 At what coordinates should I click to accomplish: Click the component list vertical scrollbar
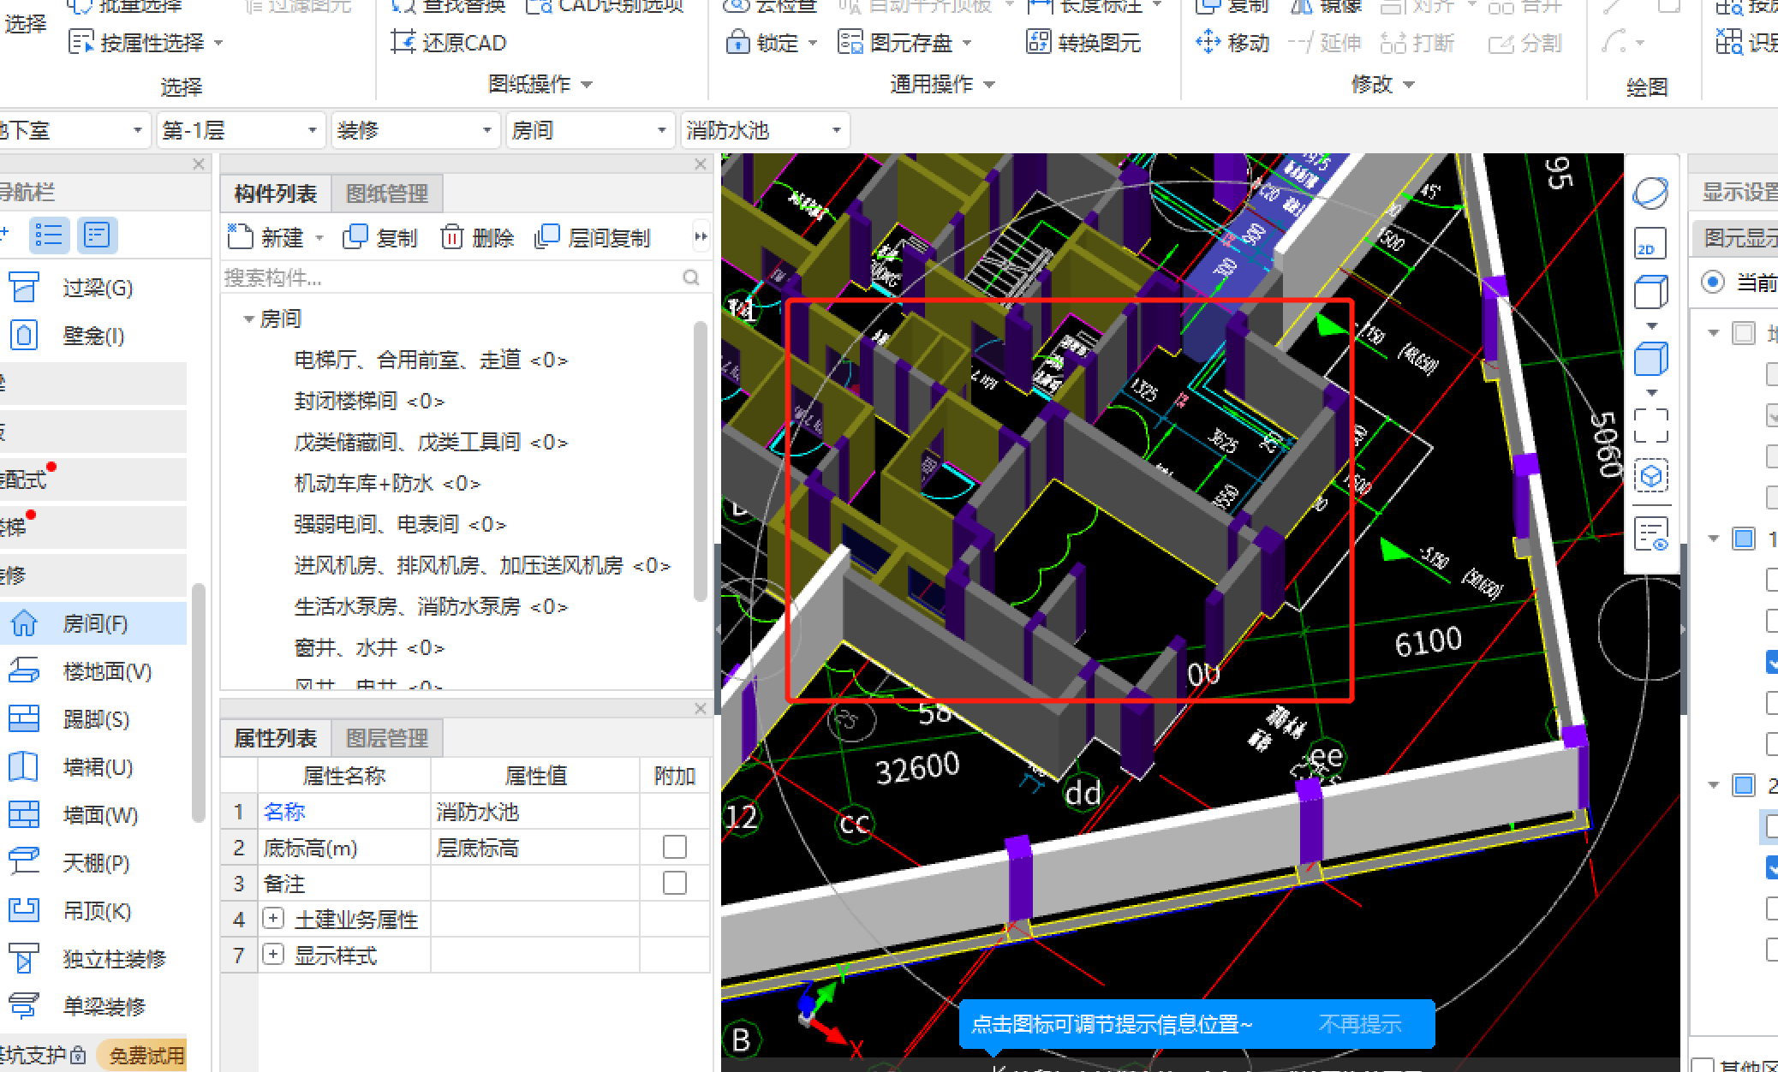pyautogui.click(x=701, y=462)
